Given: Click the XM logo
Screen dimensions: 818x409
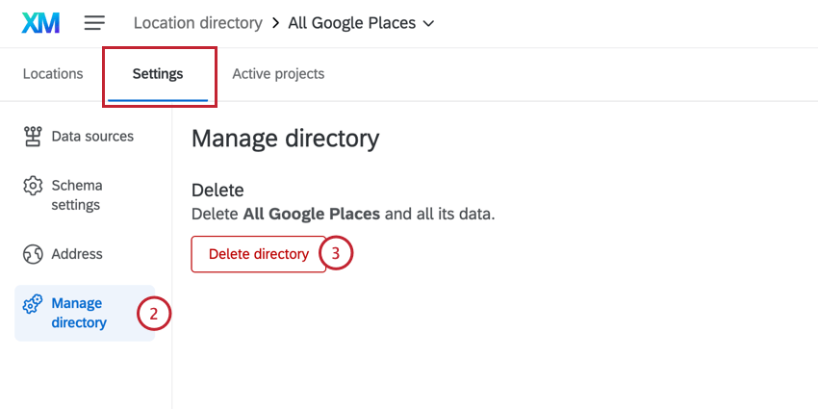Looking at the screenshot, I should point(39,22).
